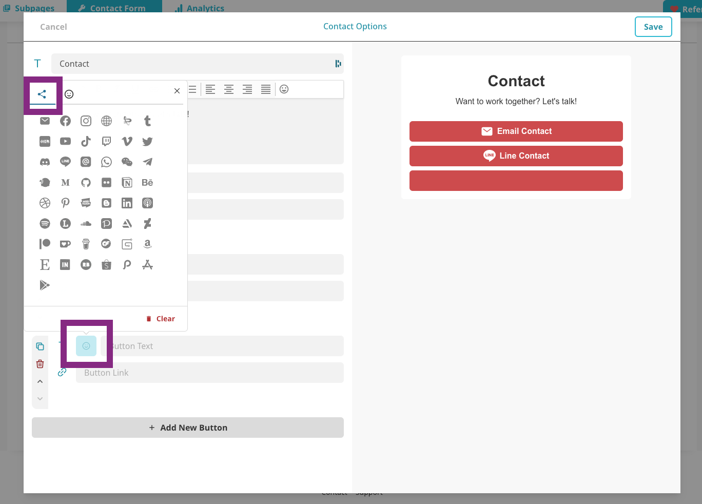Click the Email Contact preview button

[516, 131]
